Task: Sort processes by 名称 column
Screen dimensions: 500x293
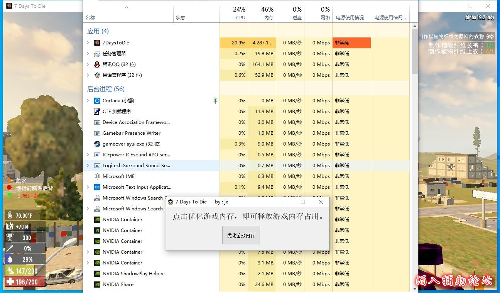Action: click(128, 14)
